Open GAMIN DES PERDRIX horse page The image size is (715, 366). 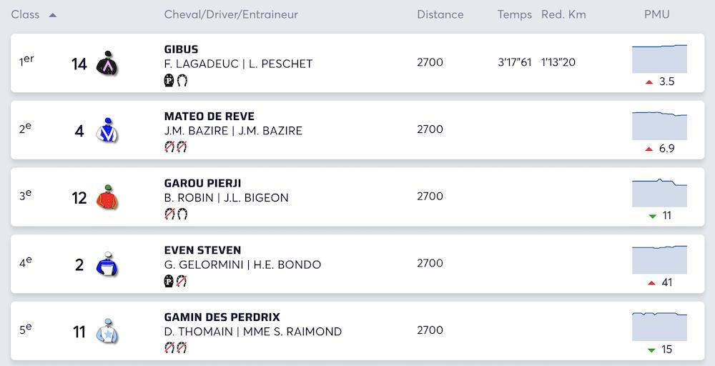pyautogui.click(x=222, y=317)
